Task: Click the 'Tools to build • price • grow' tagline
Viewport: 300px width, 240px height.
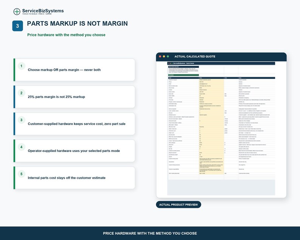Action: (37, 14)
